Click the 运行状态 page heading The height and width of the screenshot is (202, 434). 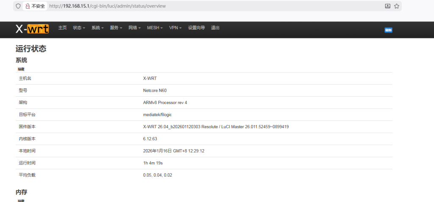tap(31, 49)
